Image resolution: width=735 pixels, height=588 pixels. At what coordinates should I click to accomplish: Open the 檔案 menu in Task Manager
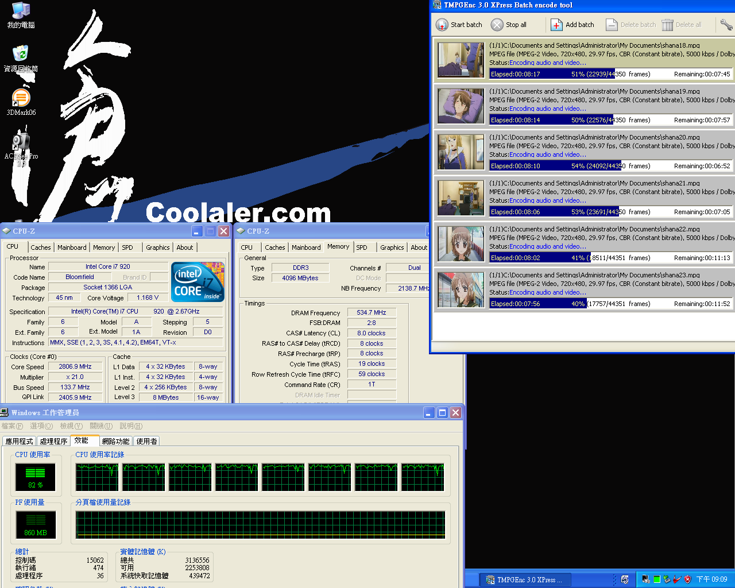pos(12,426)
